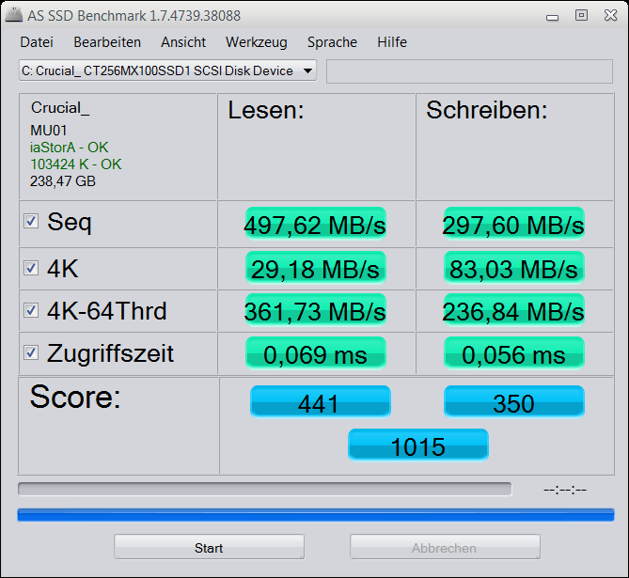Toggle the Zugriffszeit checkbox
Screen dimensions: 629x578
31,352
